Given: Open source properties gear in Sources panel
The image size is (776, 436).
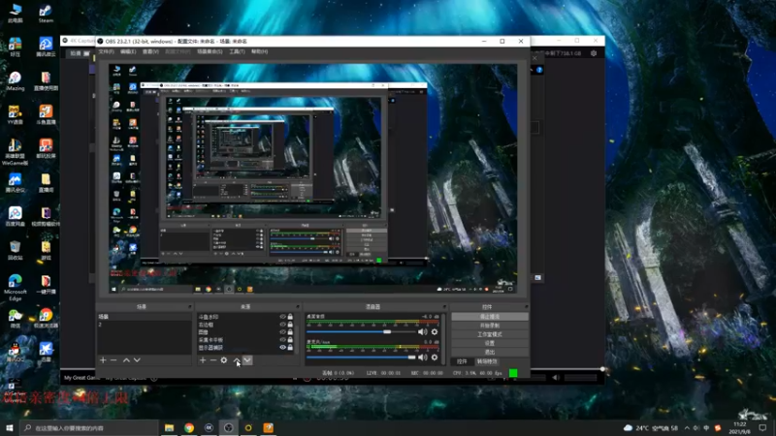Looking at the screenshot, I should click(x=224, y=360).
